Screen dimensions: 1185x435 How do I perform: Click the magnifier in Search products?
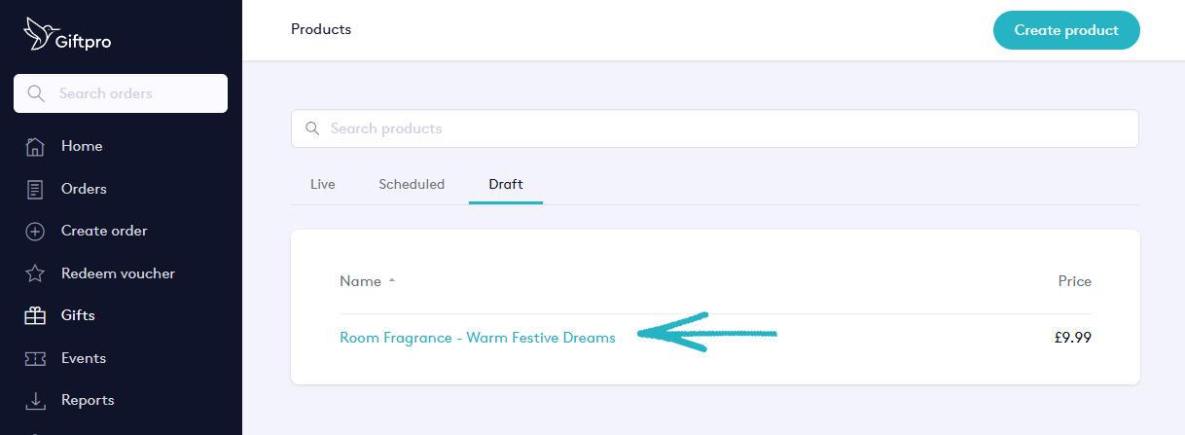pyautogui.click(x=312, y=128)
